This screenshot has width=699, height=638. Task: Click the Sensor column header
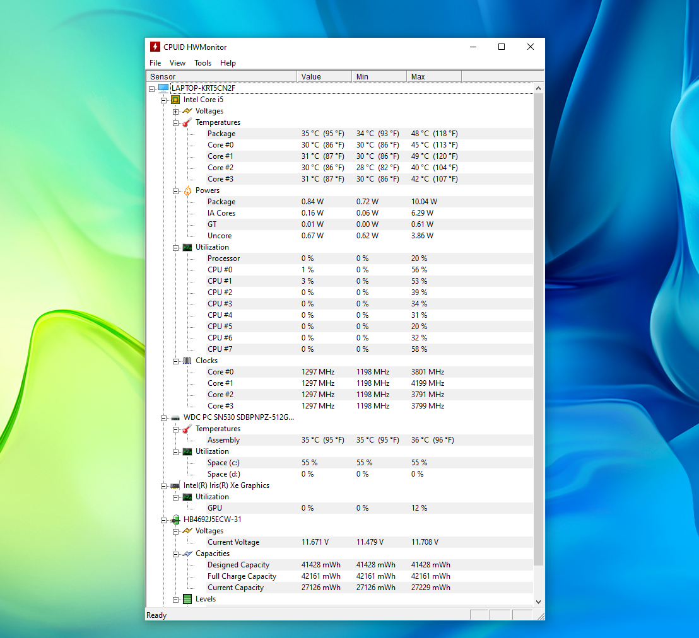coord(221,77)
